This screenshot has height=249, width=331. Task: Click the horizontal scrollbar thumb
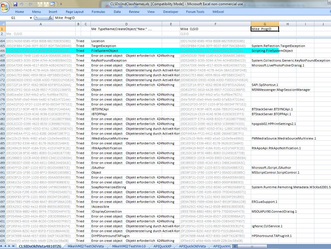coord(252,246)
